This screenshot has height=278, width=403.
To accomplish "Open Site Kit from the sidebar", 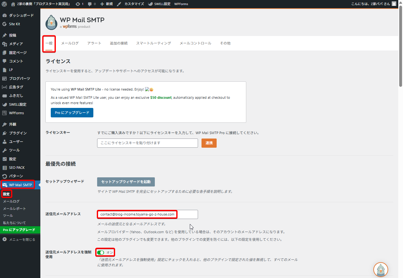I will click(15, 24).
